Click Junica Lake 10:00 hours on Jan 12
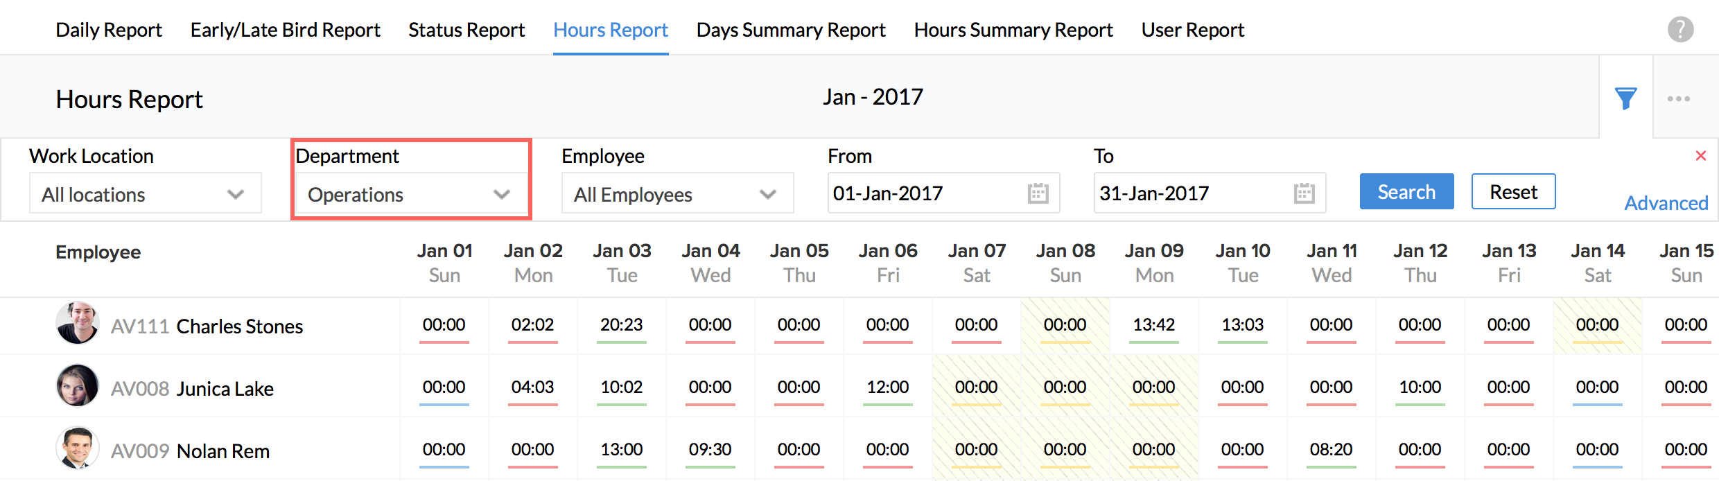This screenshot has height=481, width=1719. 1420,387
